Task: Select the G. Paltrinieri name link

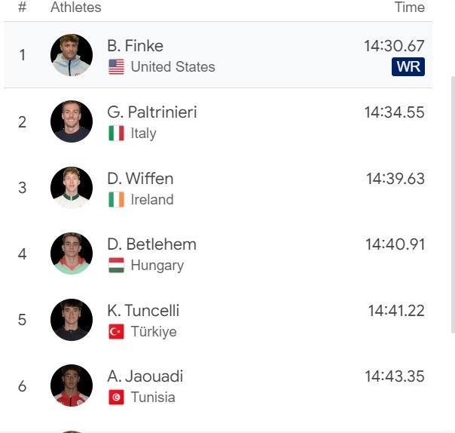Action: 152,112
